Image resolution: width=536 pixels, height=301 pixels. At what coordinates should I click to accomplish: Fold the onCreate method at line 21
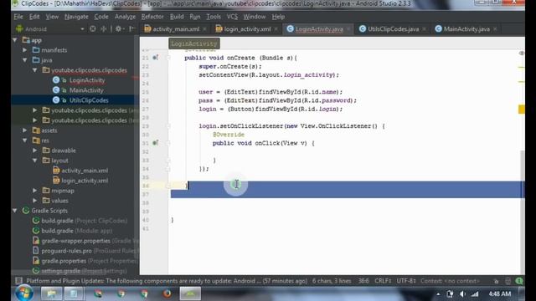[x=168, y=58]
